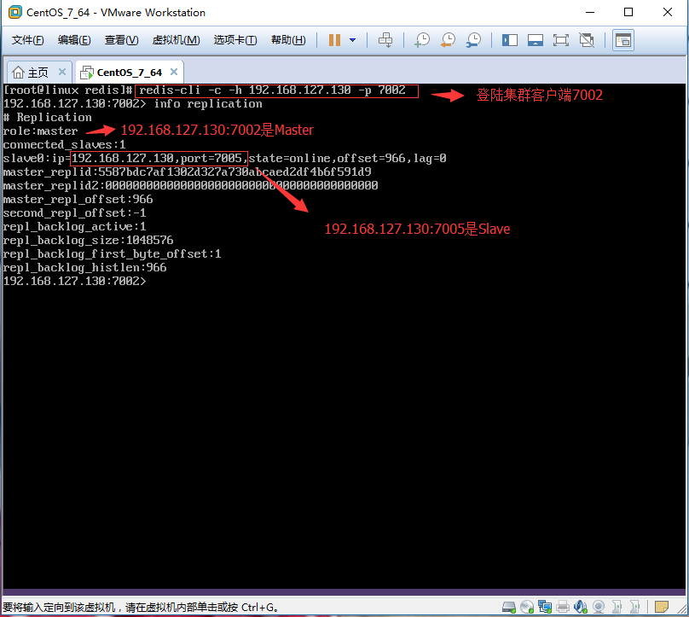This screenshot has height=617, width=689.
Task: Enter full screen mode icon
Action: pos(561,40)
